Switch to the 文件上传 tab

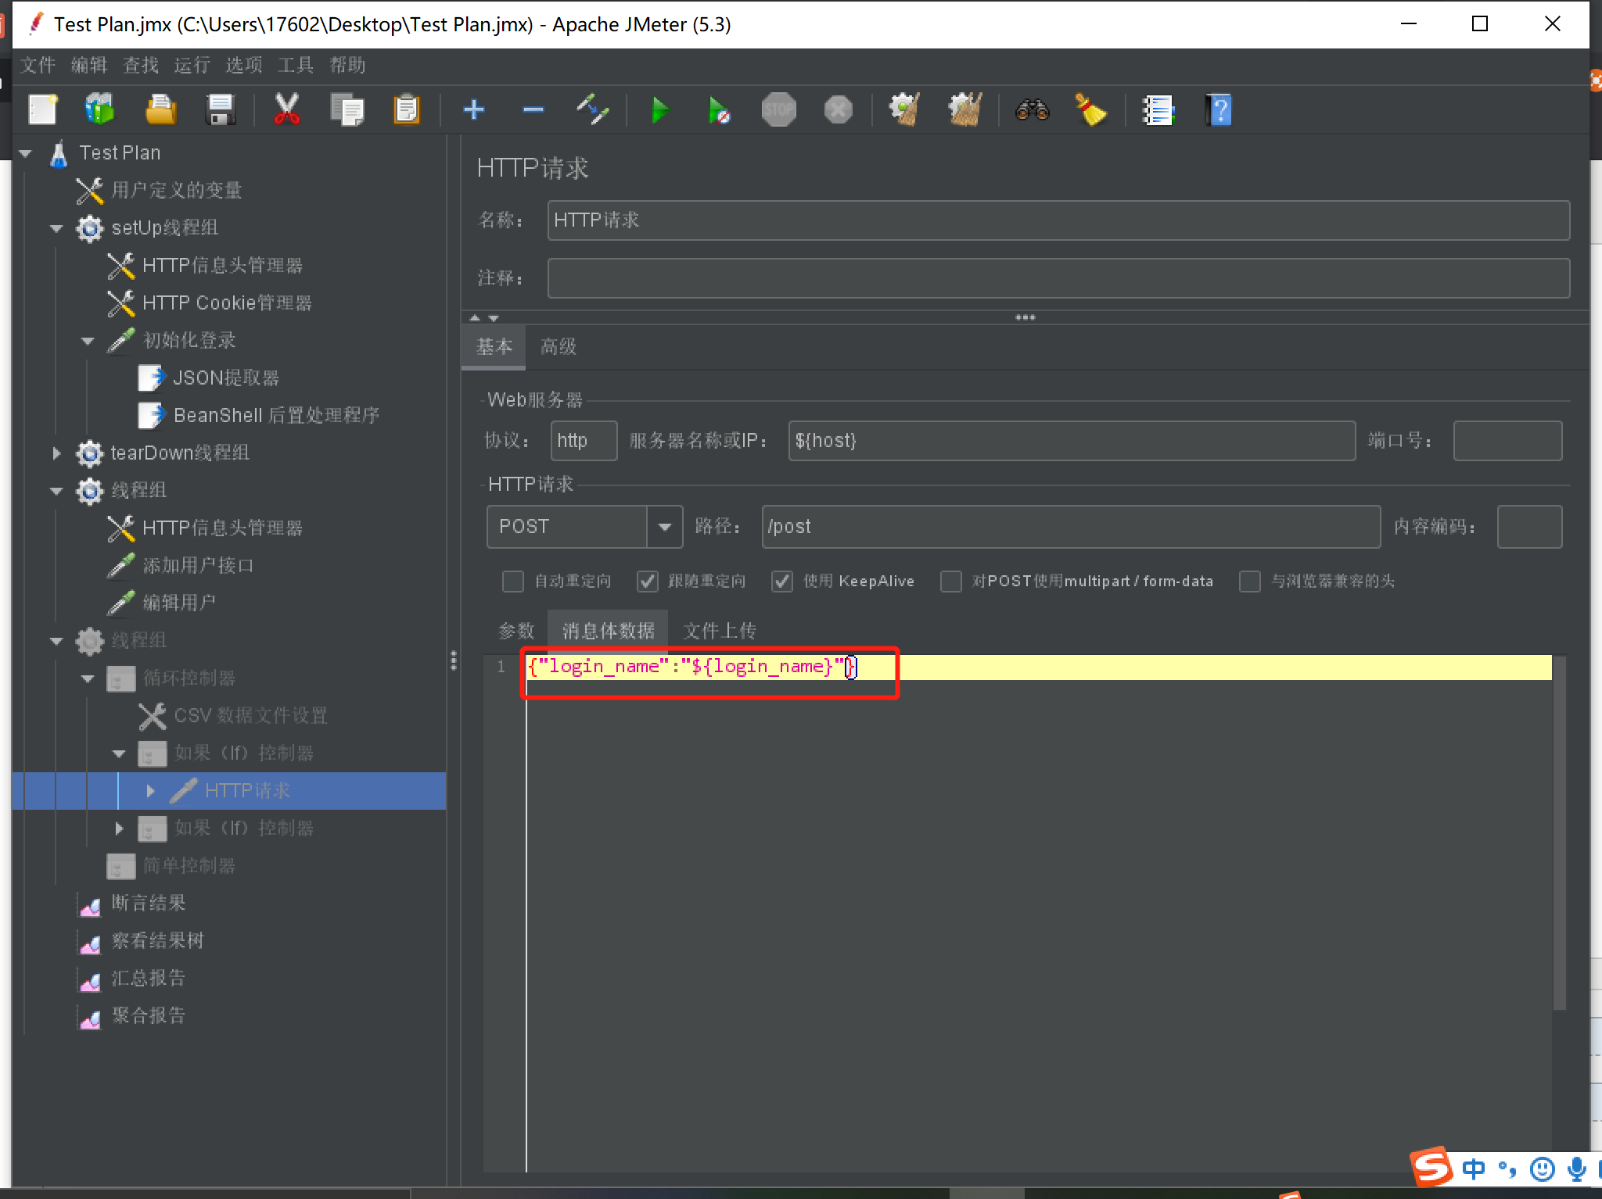click(x=720, y=631)
